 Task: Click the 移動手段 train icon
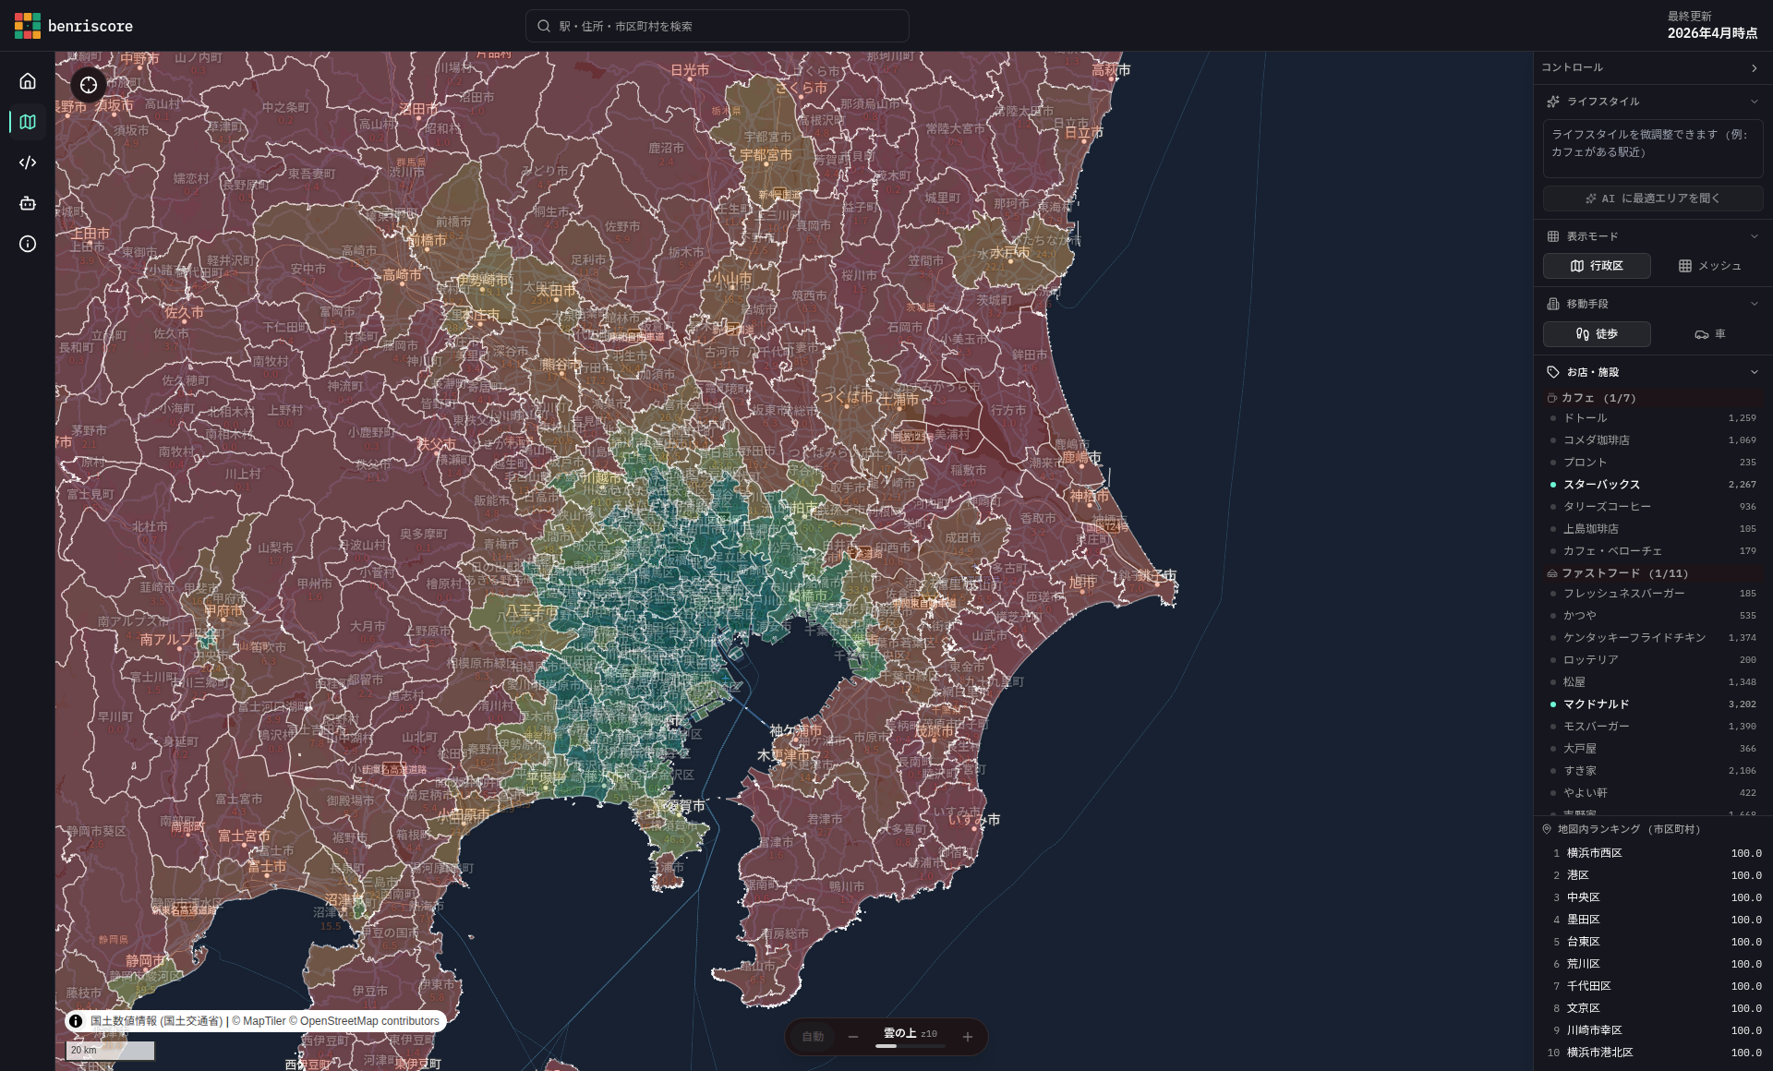[1553, 304]
